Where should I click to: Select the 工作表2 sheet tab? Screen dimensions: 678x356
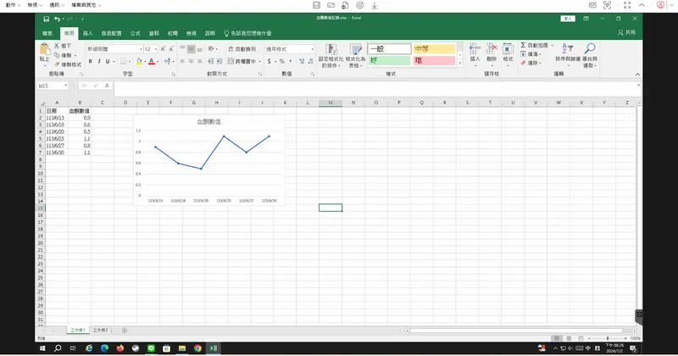click(100, 330)
